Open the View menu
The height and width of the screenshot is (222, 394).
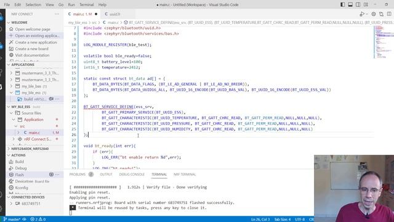click(50, 4)
